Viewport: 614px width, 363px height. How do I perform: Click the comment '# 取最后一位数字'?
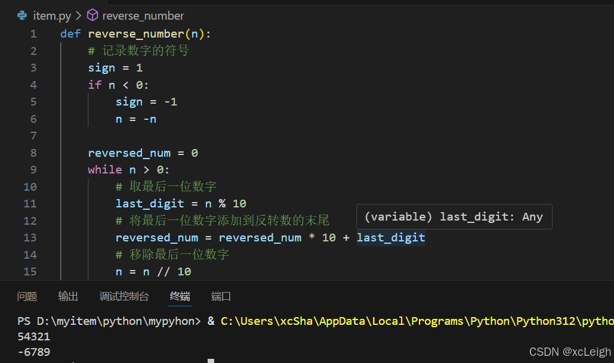[x=166, y=187]
